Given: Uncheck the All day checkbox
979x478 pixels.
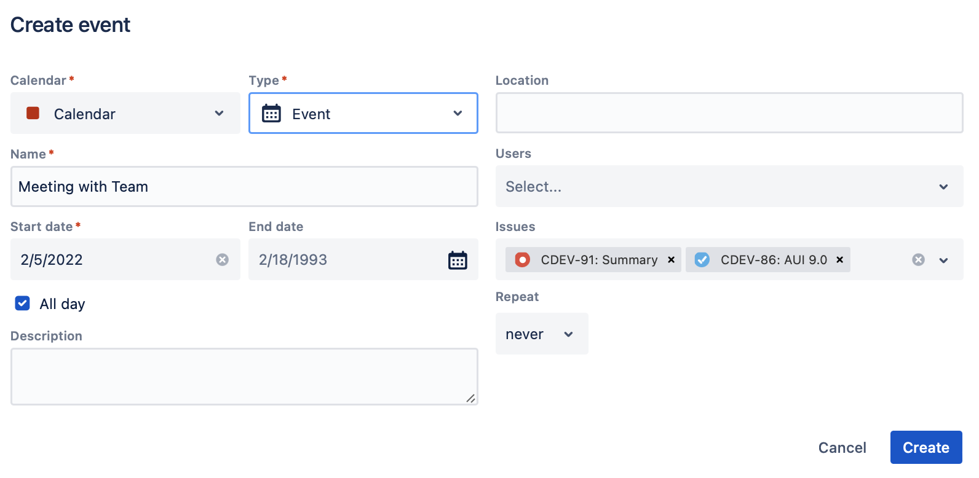Looking at the screenshot, I should 23,304.
